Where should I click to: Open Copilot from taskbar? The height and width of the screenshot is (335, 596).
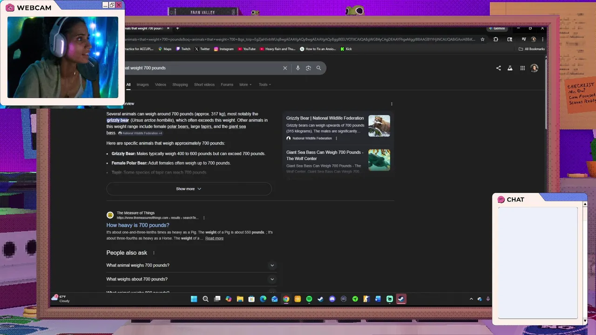pyautogui.click(x=228, y=299)
